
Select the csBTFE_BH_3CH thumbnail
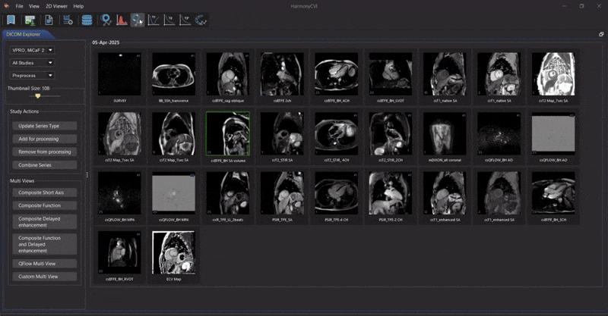(553, 193)
